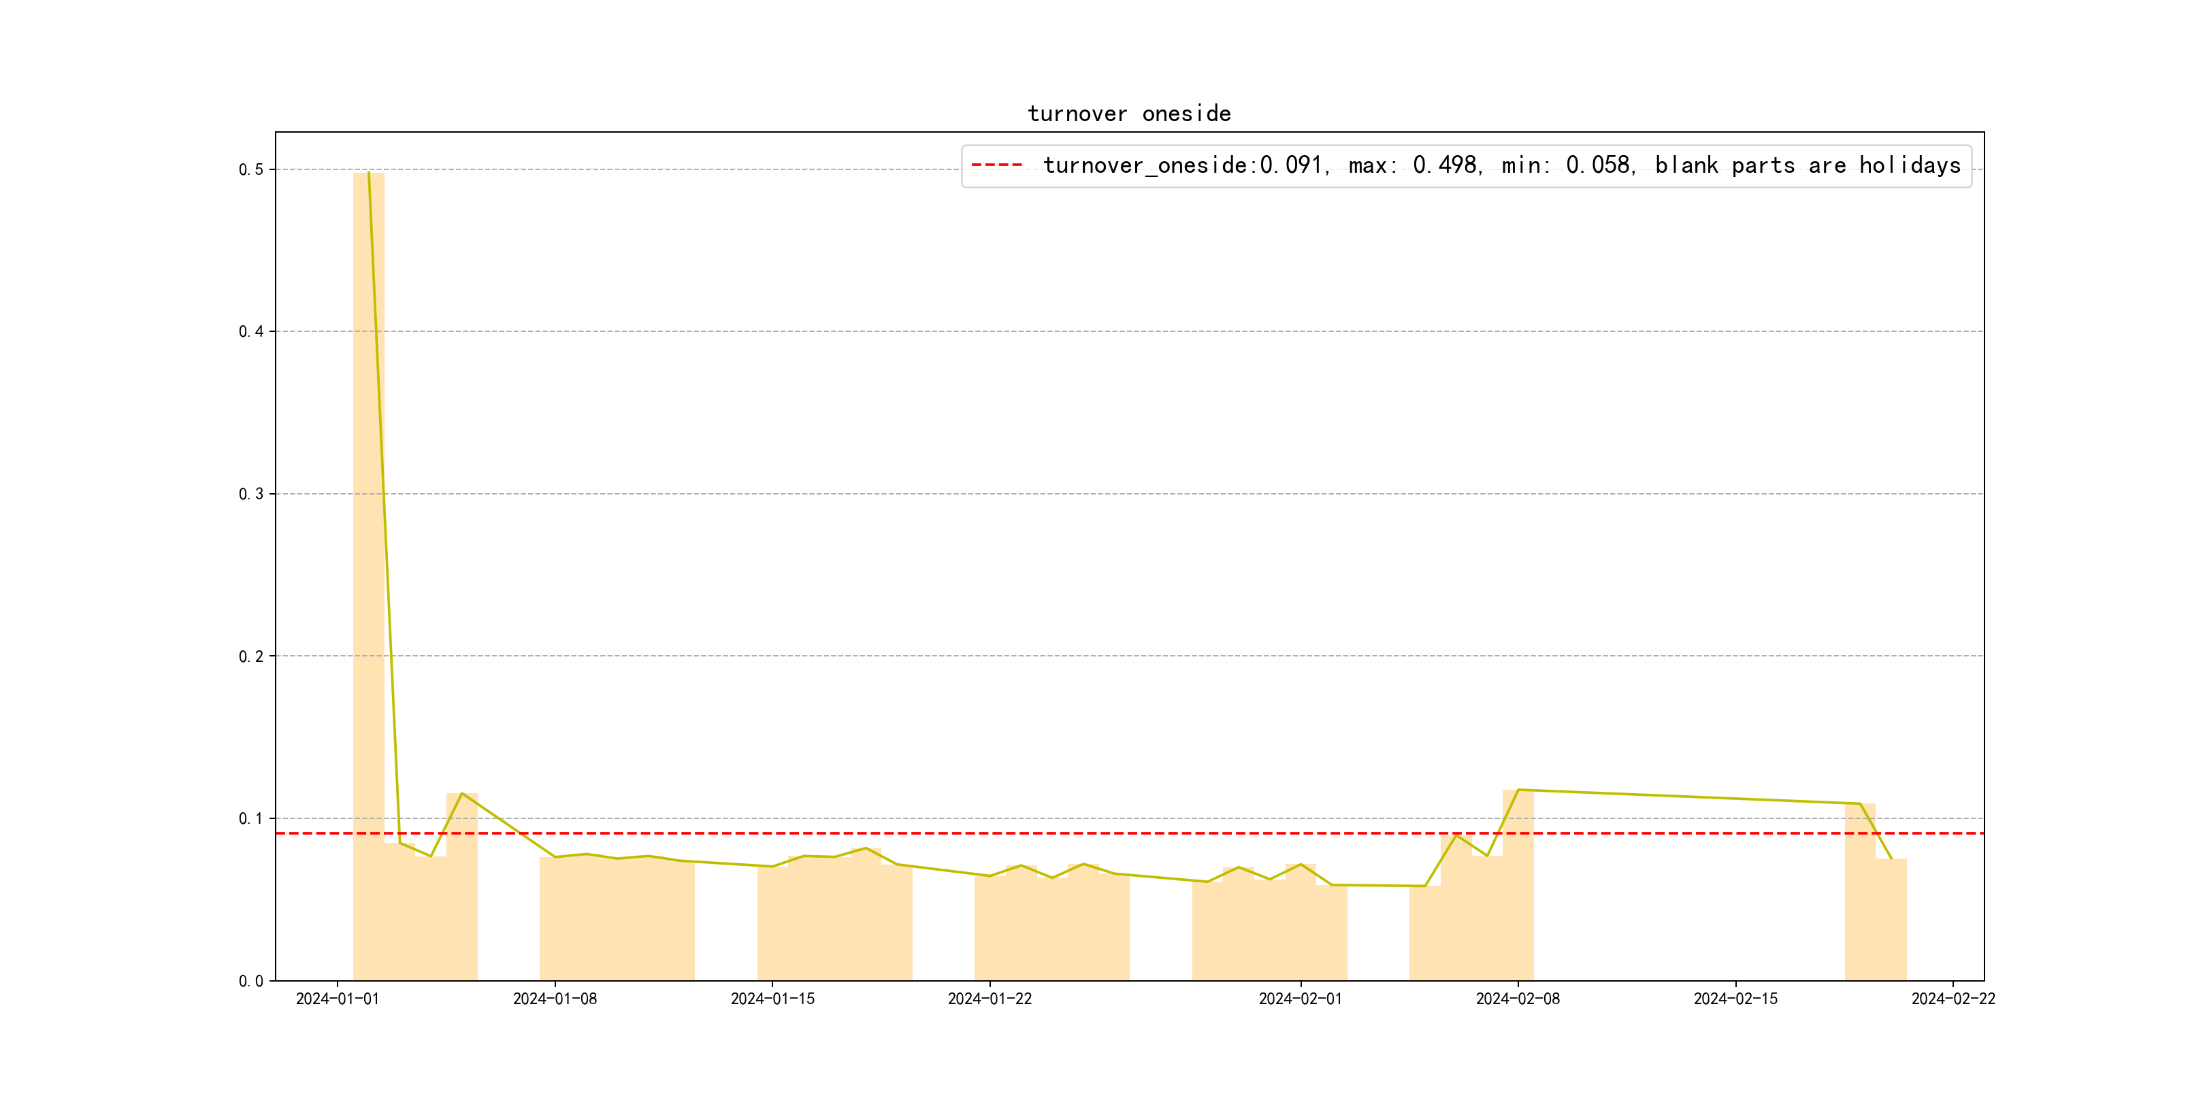Click the 0.5 y-axis tick label
The width and height of the screenshot is (2205, 1102).
point(251,169)
